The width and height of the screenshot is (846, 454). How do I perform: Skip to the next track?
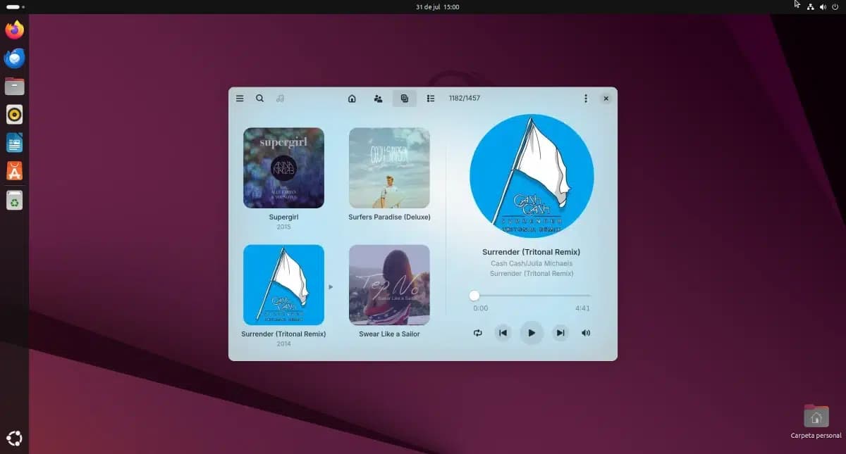click(560, 333)
